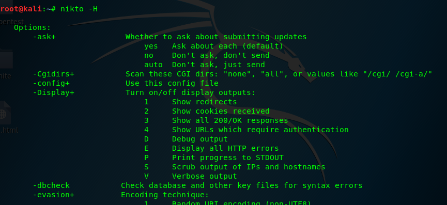This screenshot has height=205, width=447.
Task: Click the '-Cgidirs+' option text
Action: (x=54, y=74)
